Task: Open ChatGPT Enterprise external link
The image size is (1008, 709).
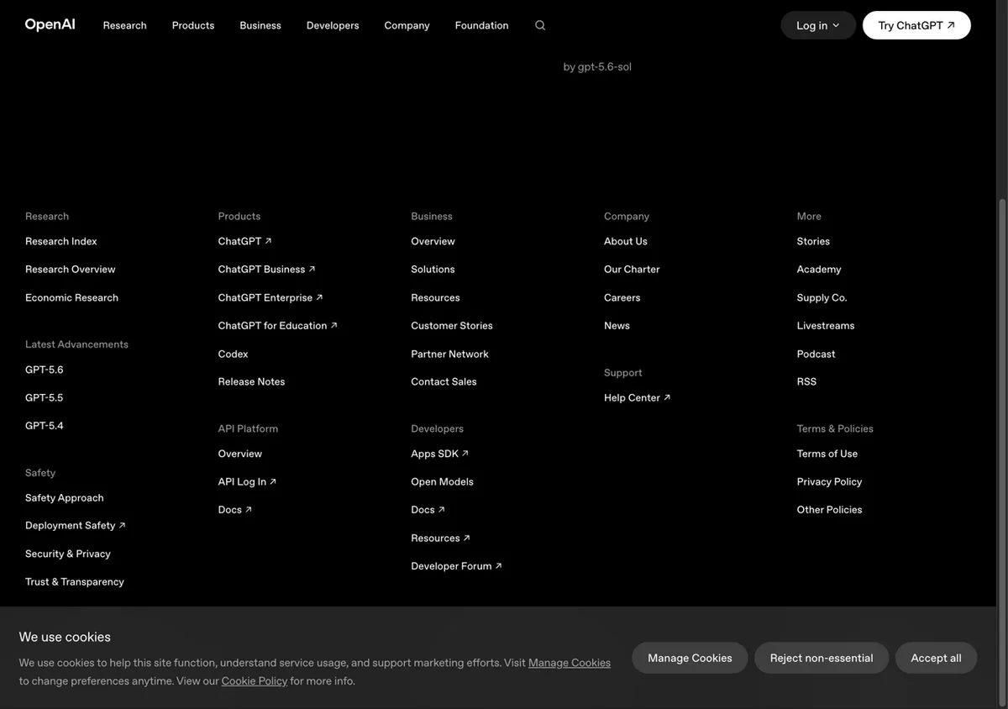Action: [270, 297]
